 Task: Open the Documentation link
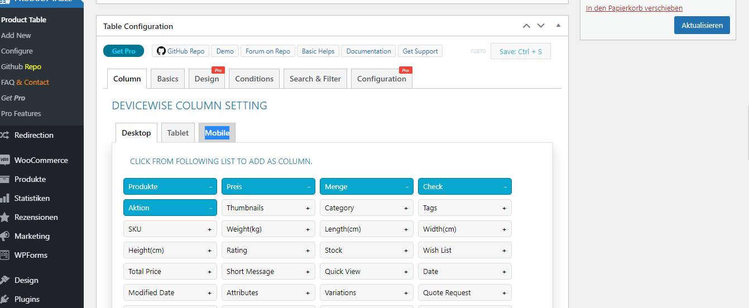click(x=368, y=51)
